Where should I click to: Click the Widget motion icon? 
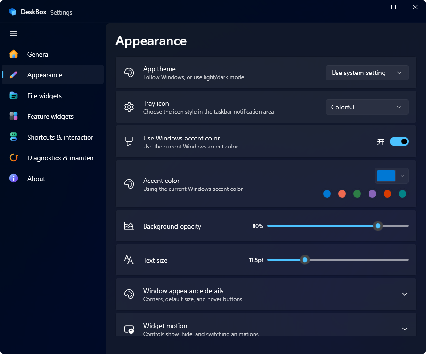[x=129, y=329]
